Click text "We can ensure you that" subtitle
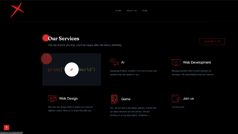 [85, 45]
